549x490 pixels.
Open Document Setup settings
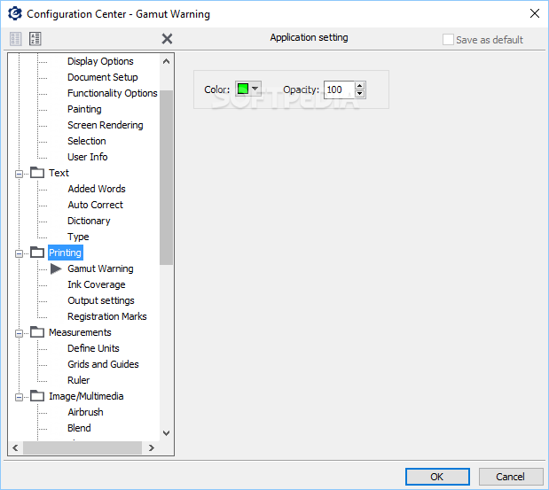click(103, 77)
